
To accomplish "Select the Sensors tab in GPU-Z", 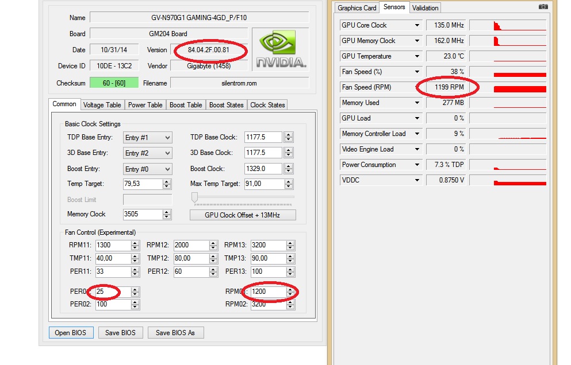I will point(394,7).
